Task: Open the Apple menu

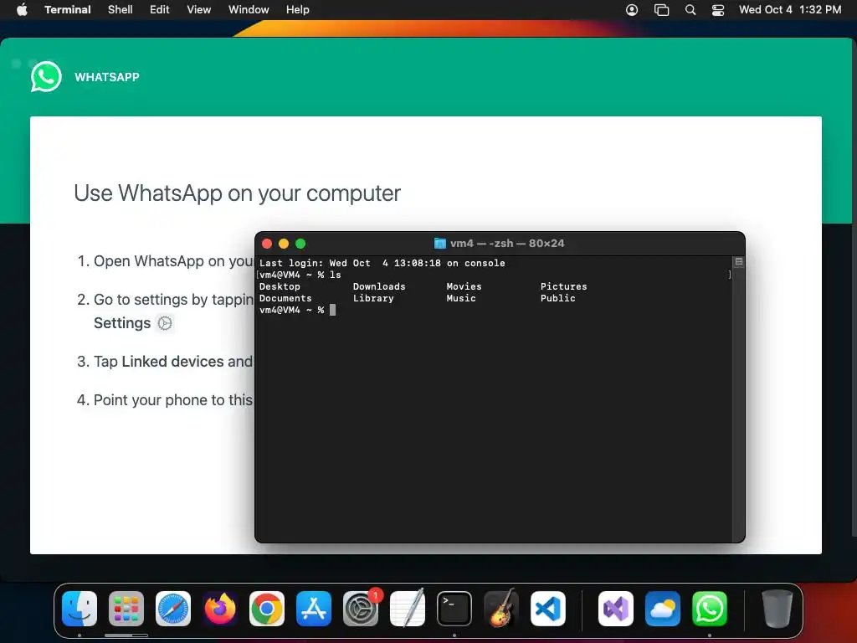Action: pyautogui.click(x=22, y=9)
